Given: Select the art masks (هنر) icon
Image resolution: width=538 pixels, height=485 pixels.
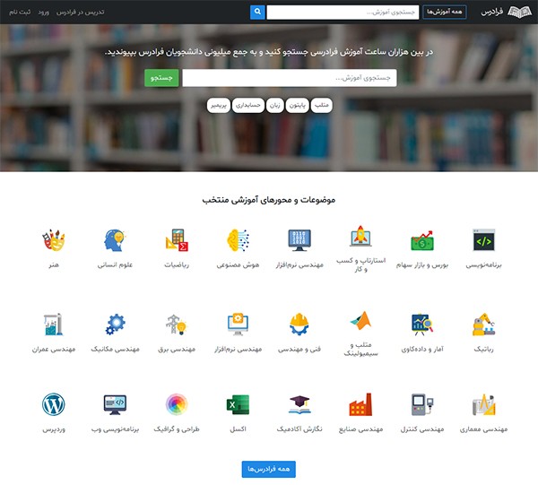Looking at the screenshot, I should point(54,239).
